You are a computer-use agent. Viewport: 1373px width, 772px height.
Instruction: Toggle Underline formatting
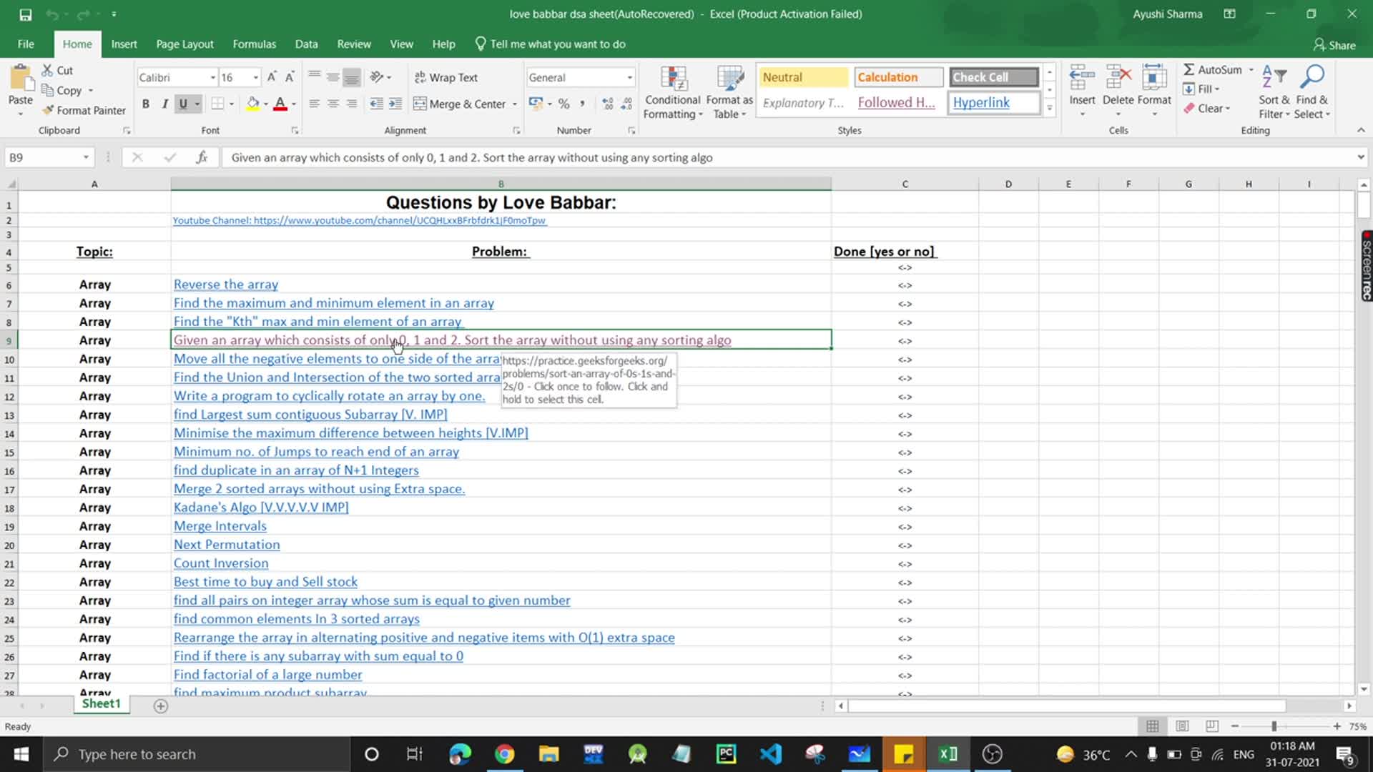point(183,104)
